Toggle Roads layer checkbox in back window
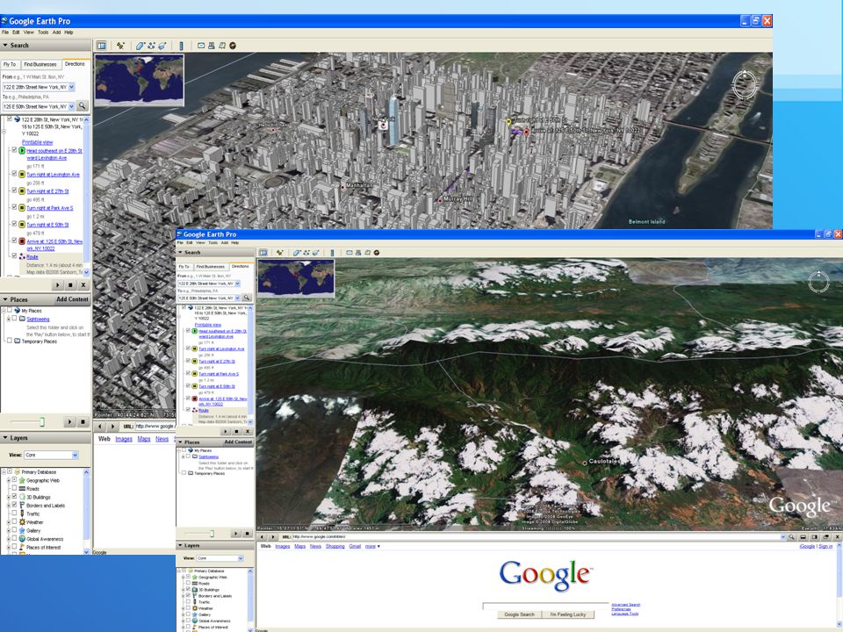843x632 pixels. 15,489
